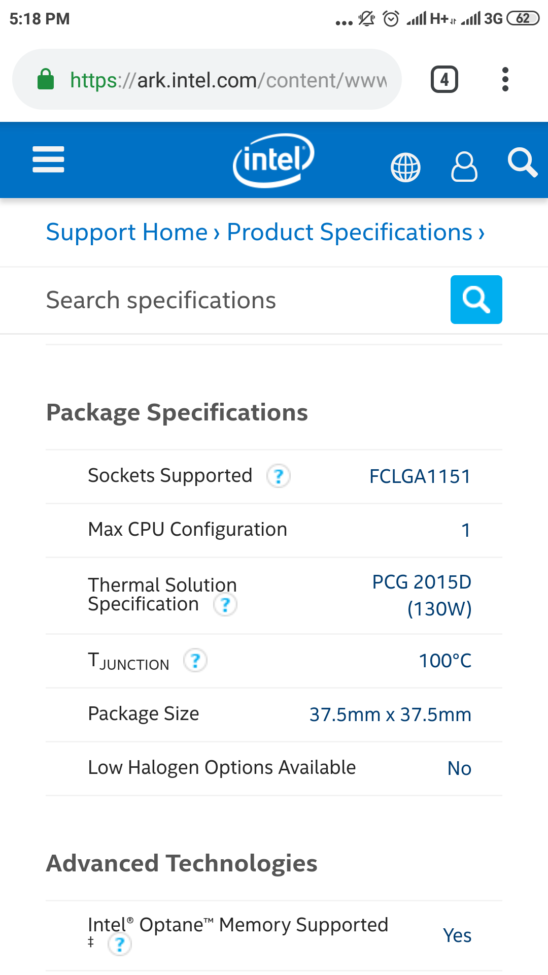The width and height of the screenshot is (548, 975).
Task: Open Chrome's three-dot overflow menu
Action: tap(505, 80)
